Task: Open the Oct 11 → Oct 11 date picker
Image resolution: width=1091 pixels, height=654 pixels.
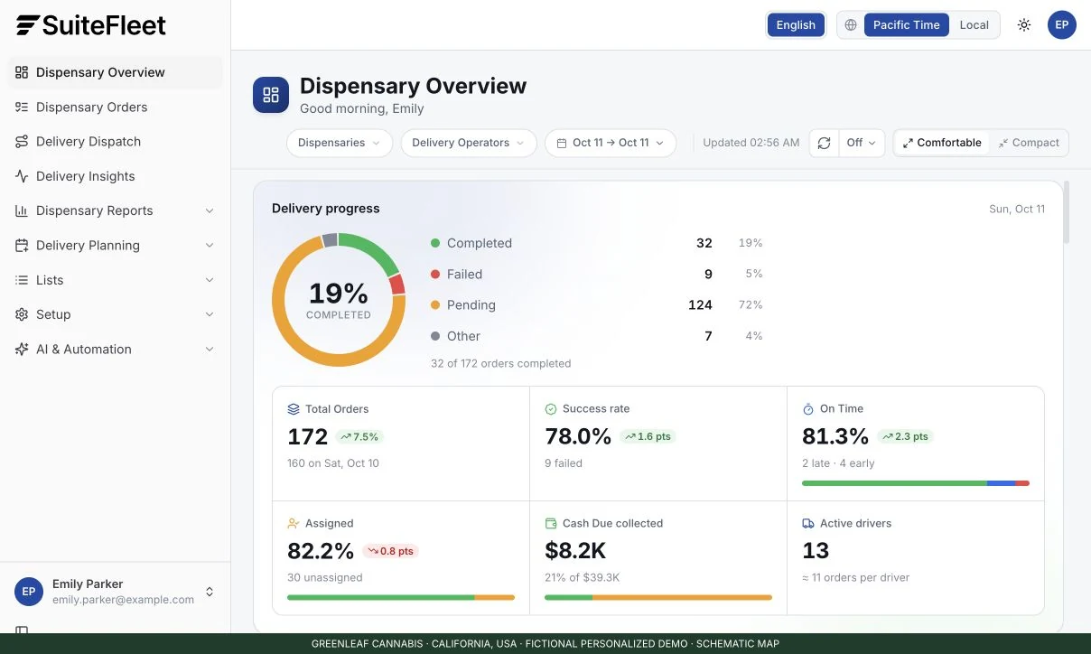Action: [x=611, y=143]
